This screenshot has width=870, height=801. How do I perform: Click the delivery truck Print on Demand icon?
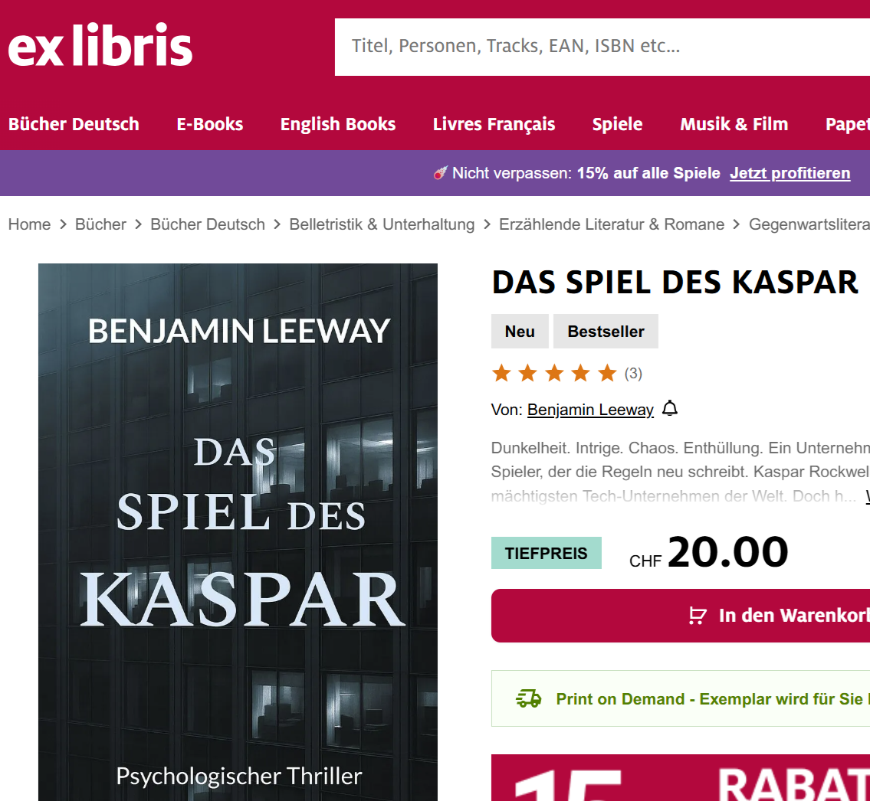(528, 698)
